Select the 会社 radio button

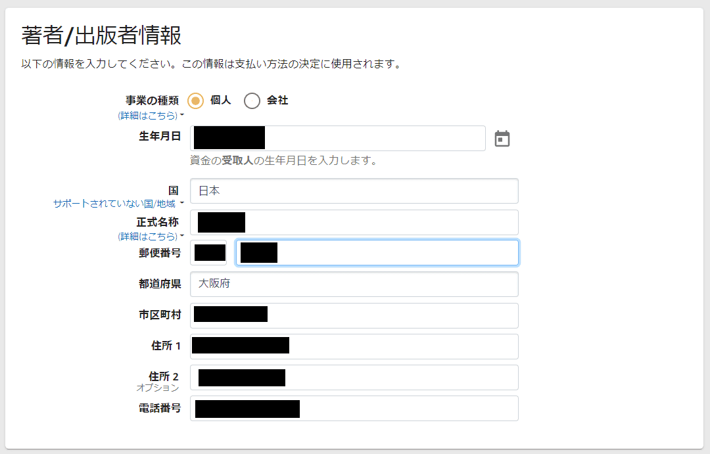pos(252,101)
